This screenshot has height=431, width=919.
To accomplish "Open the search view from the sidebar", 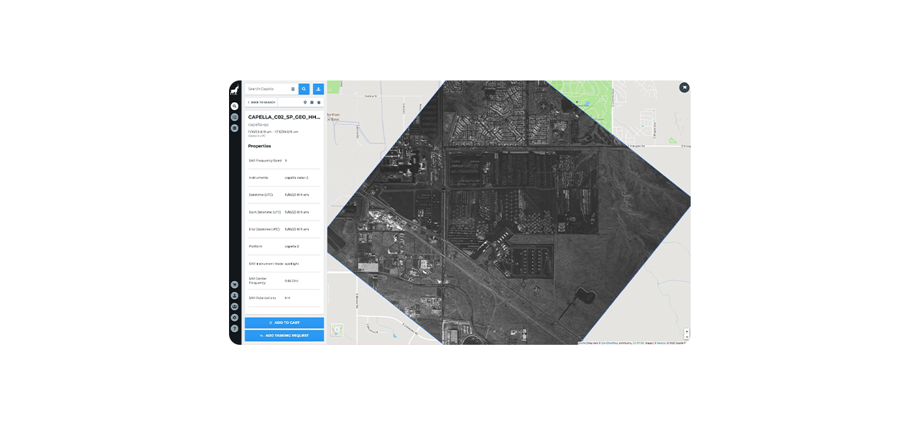I will point(234,106).
